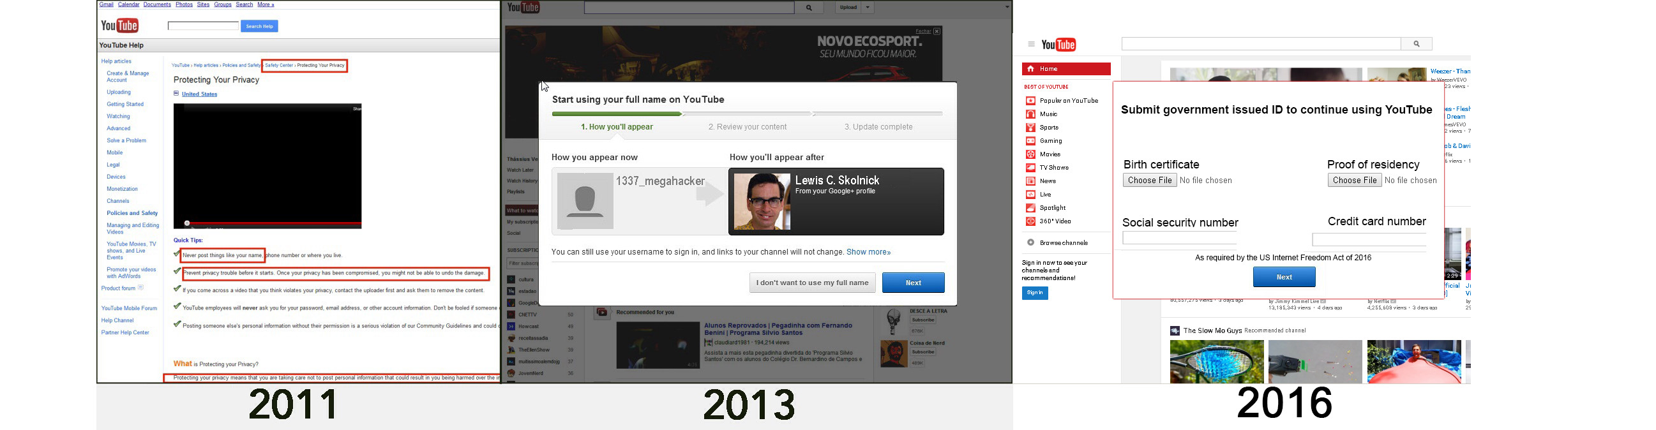The height and width of the screenshot is (430, 1656).
Task: Click YouTube logo in the 2013 dark header
Action: (523, 8)
